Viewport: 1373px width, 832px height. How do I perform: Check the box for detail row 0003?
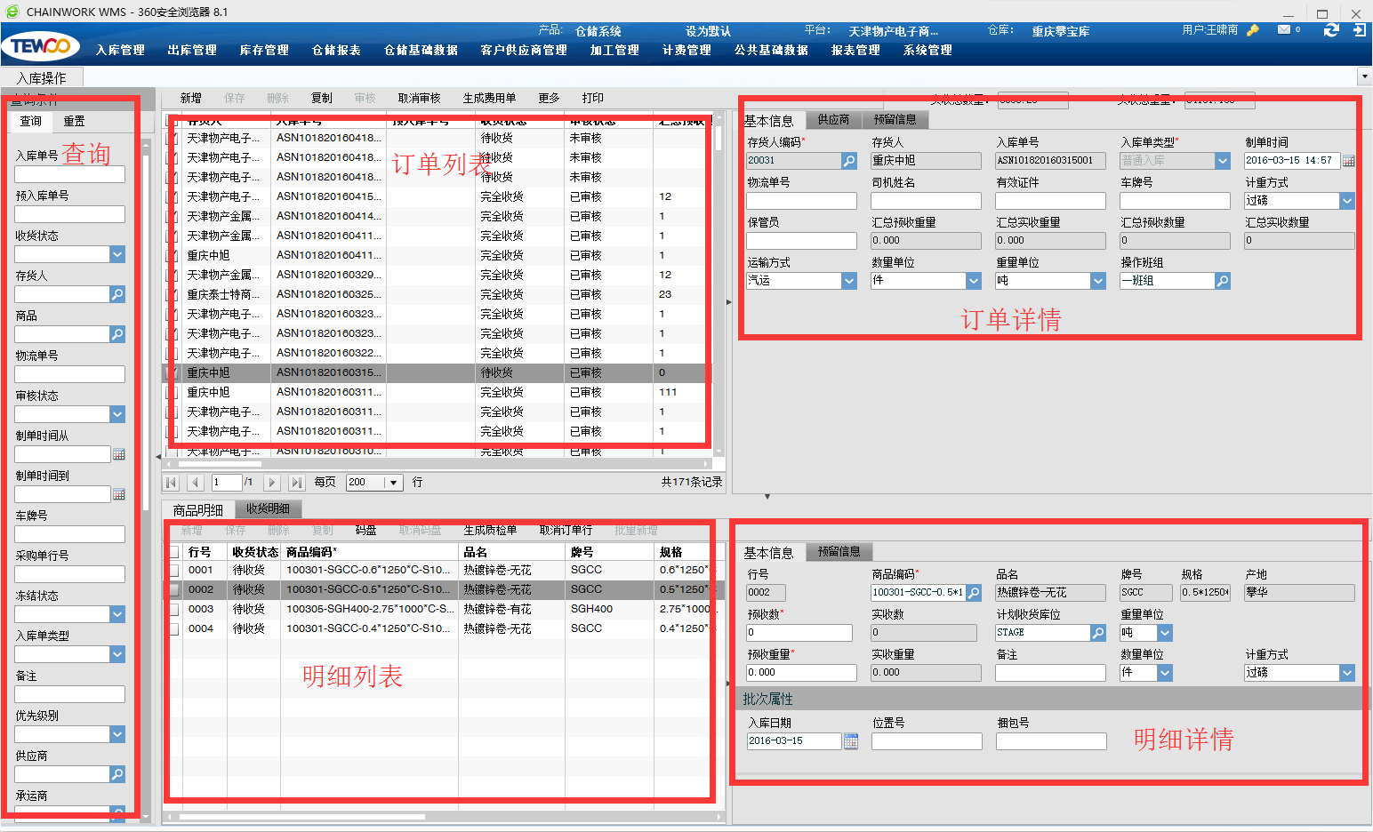click(174, 609)
